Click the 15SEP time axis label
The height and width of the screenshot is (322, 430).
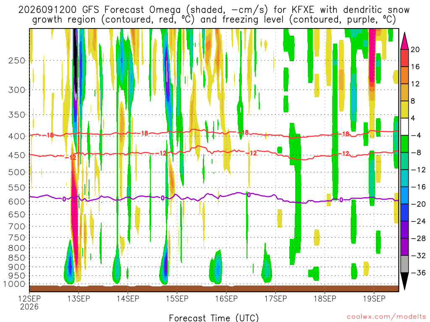[x=177, y=298]
